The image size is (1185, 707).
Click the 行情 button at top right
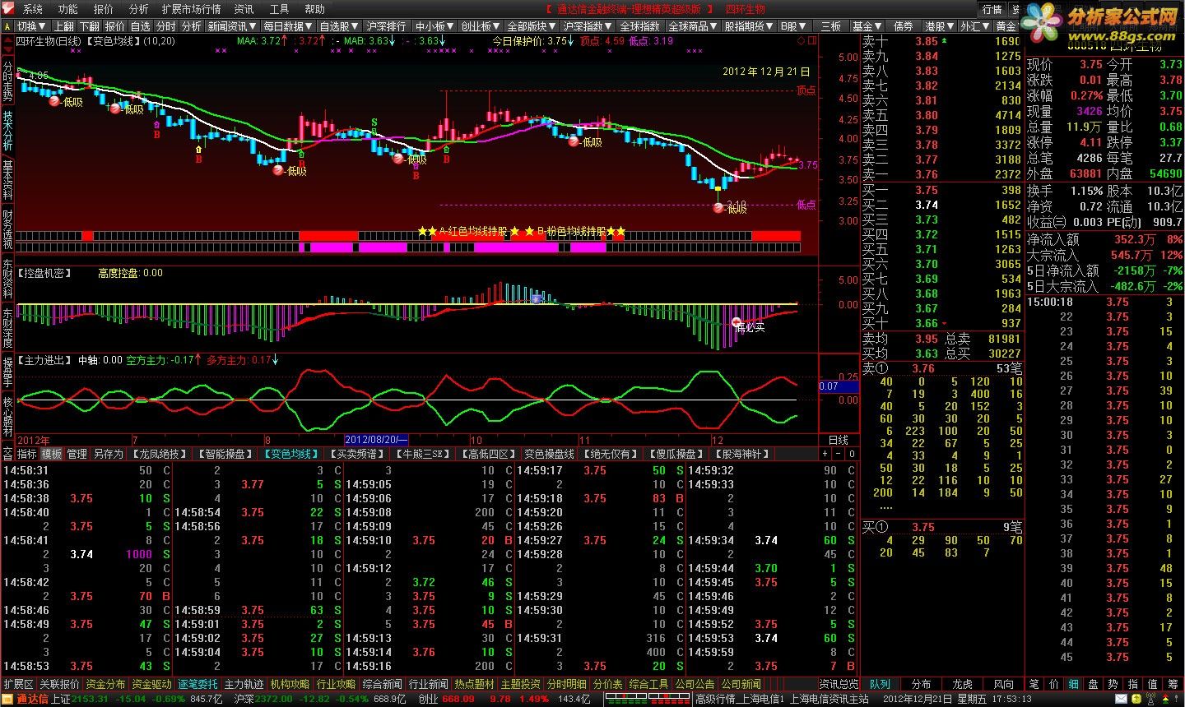tap(992, 9)
